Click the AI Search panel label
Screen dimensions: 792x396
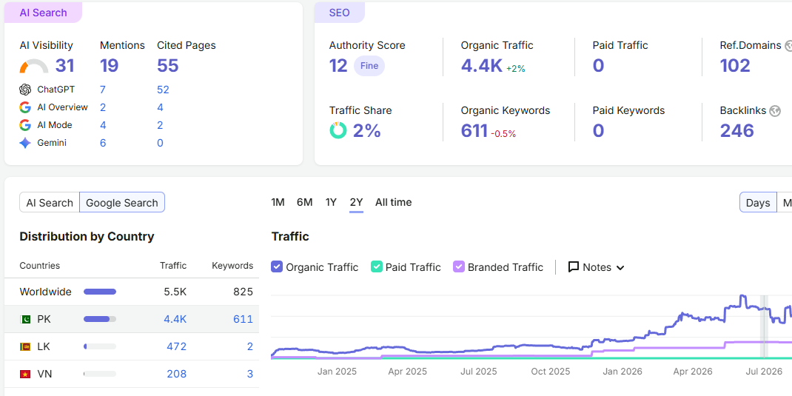click(43, 13)
